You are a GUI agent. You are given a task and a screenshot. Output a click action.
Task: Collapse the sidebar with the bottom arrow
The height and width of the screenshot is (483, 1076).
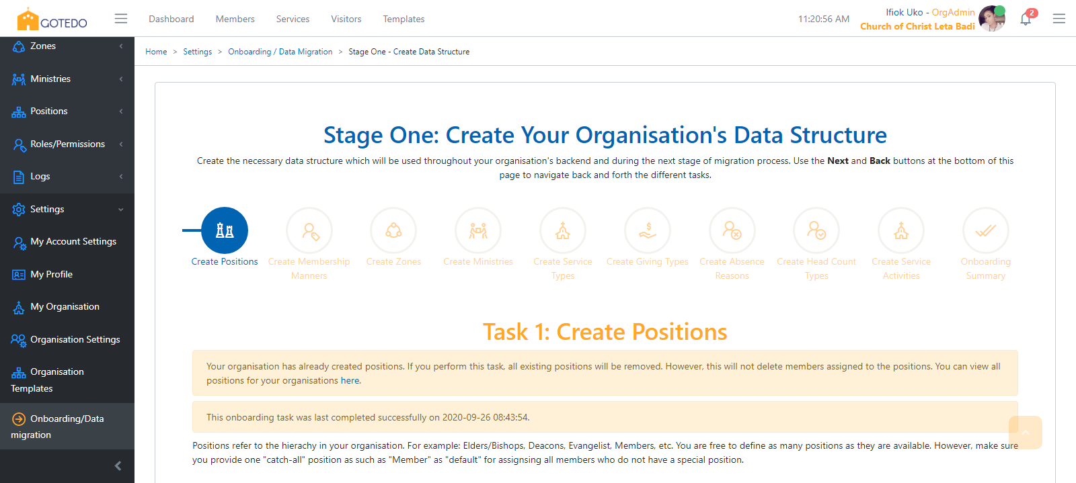tap(118, 466)
